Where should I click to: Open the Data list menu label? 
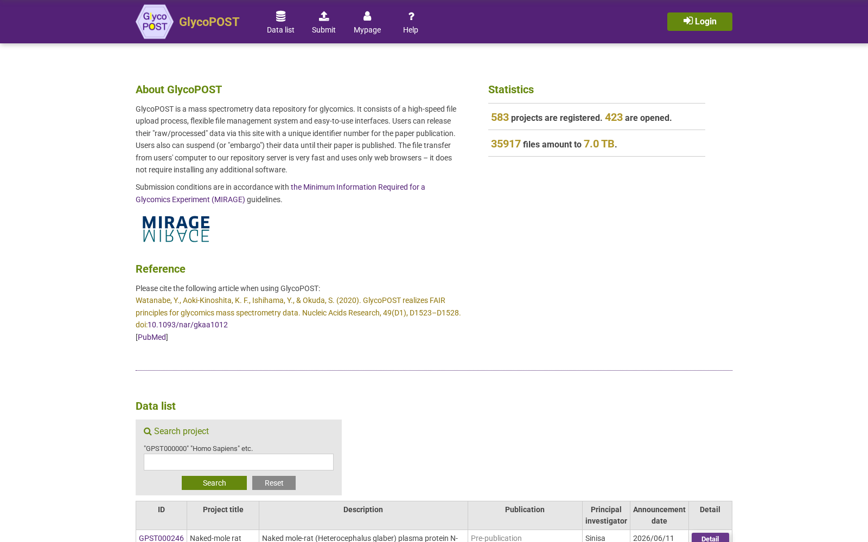coord(280,30)
